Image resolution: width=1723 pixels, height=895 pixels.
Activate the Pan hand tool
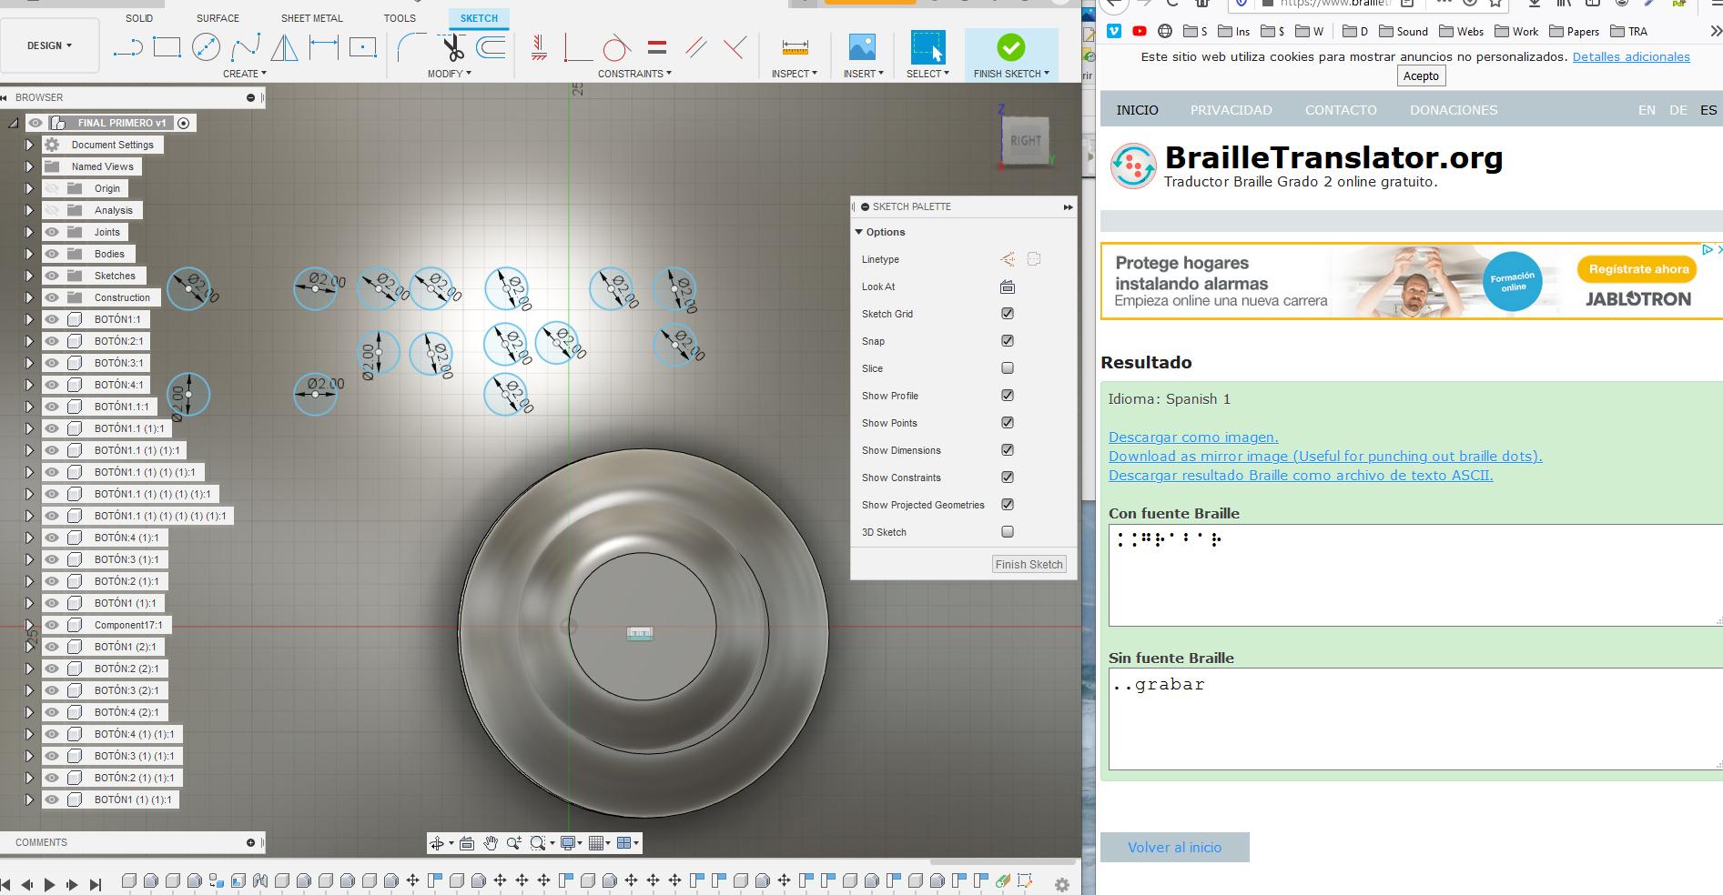point(491,843)
